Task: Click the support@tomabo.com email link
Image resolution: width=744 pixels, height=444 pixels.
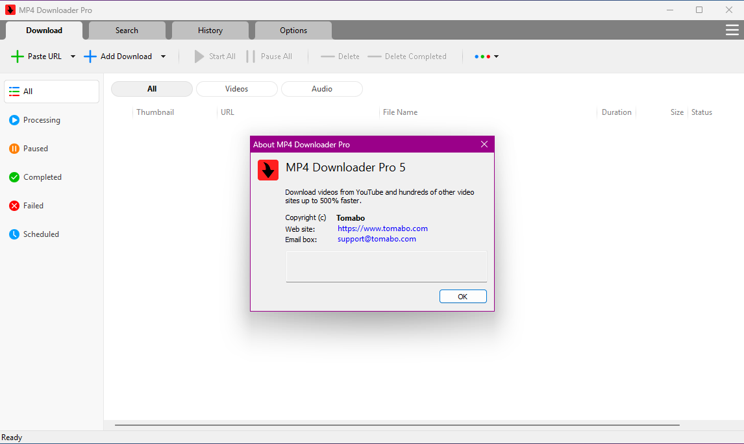Action: pos(377,239)
